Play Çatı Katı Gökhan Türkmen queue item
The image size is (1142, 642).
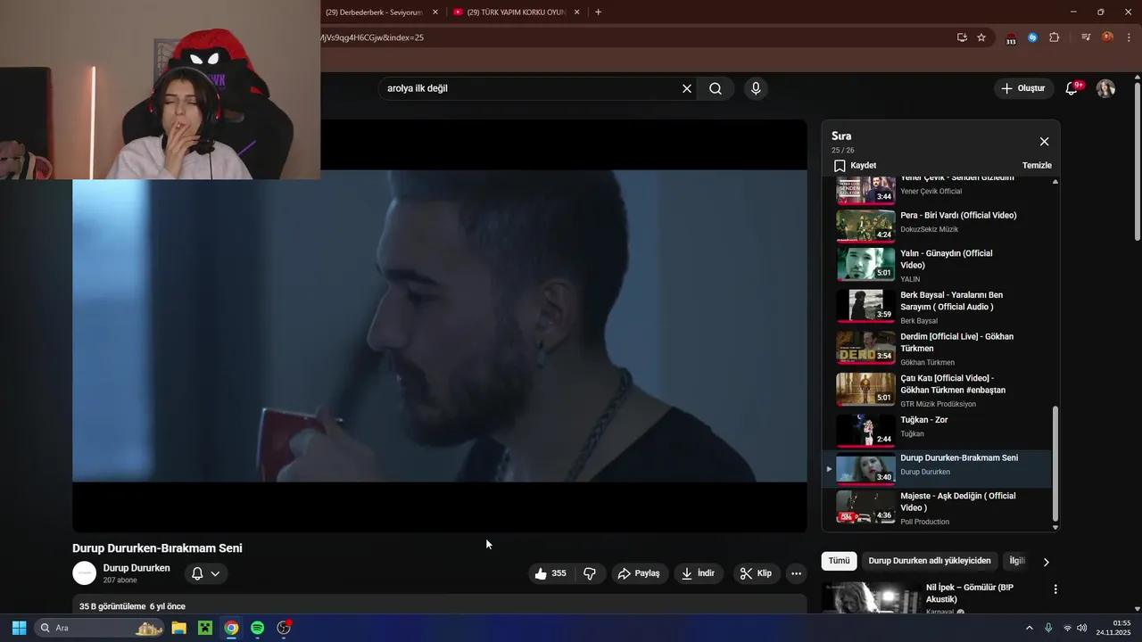click(939, 390)
